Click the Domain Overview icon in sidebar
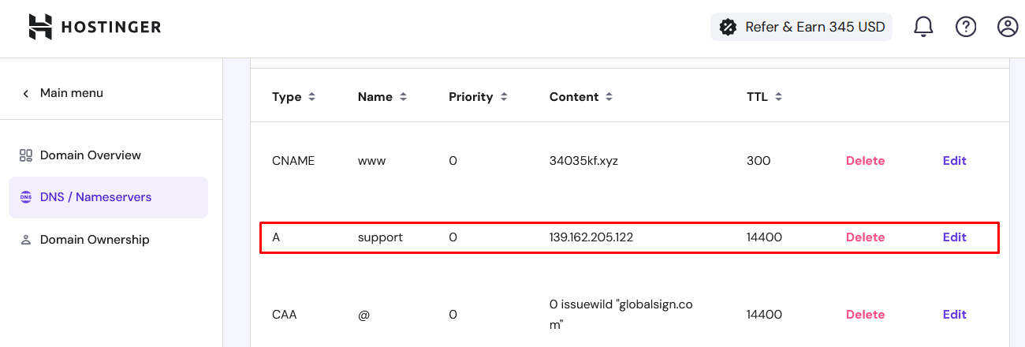 (x=26, y=155)
